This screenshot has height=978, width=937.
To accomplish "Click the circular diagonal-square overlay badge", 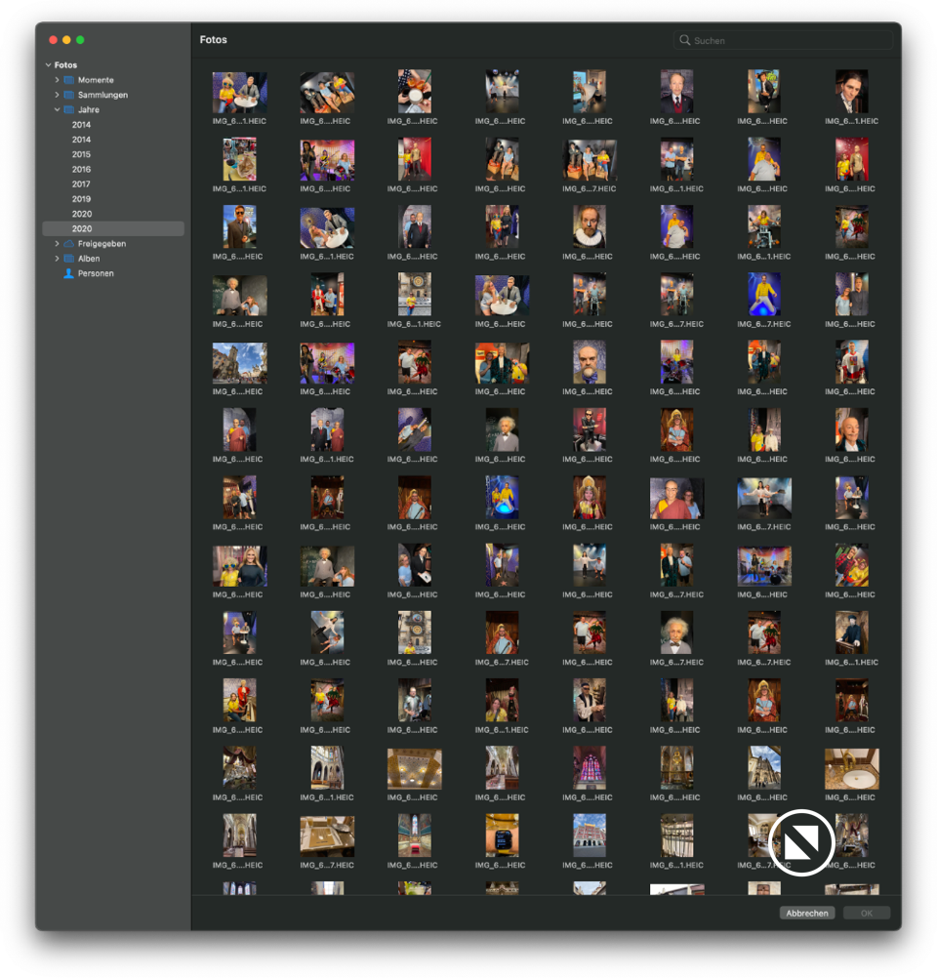I will pos(801,842).
